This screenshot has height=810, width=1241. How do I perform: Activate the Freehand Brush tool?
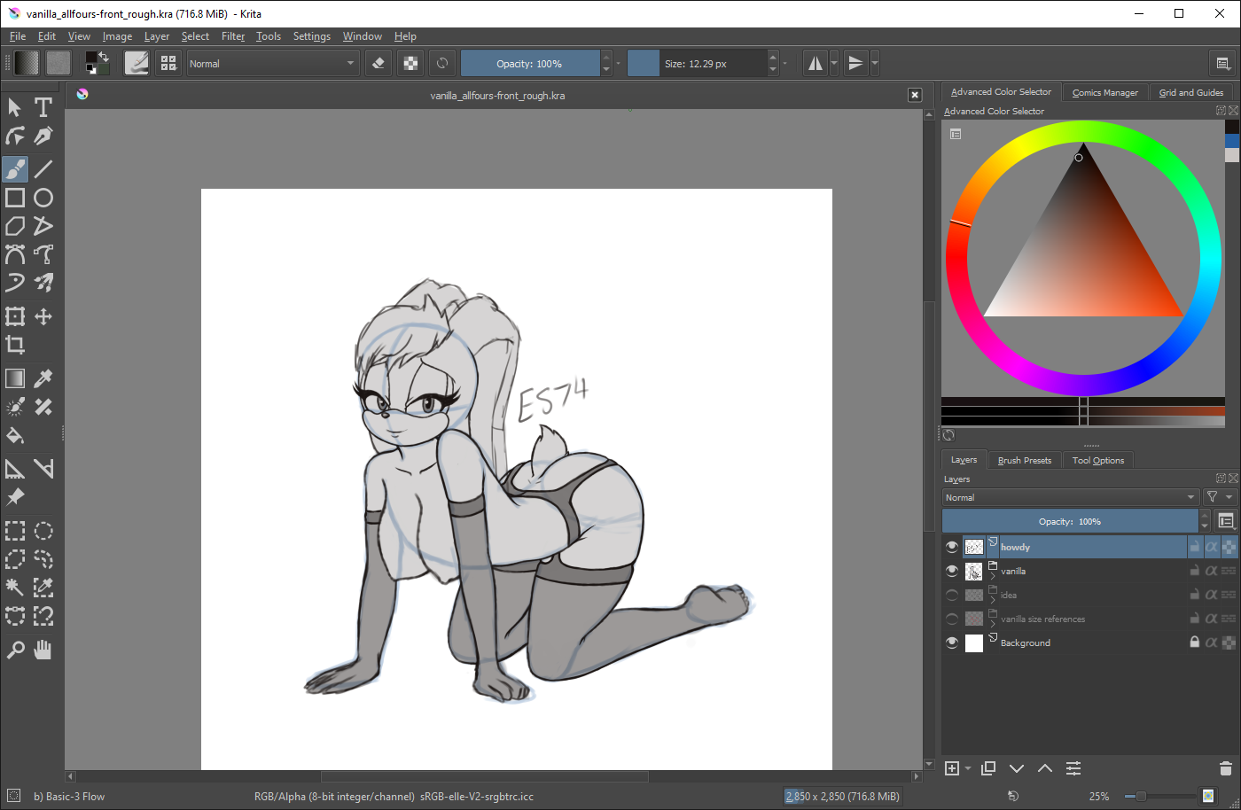15,168
